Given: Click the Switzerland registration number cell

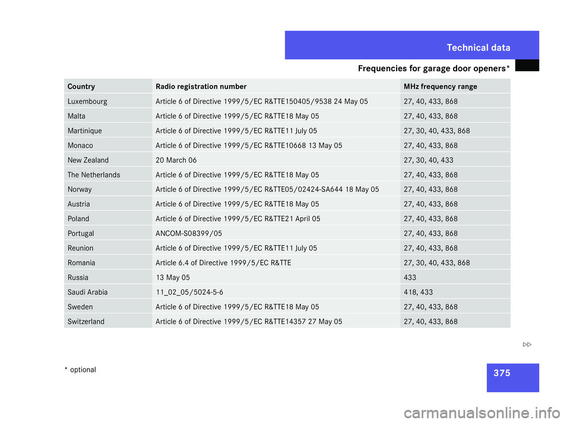Looking at the screenshot, I should pos(276,321).
